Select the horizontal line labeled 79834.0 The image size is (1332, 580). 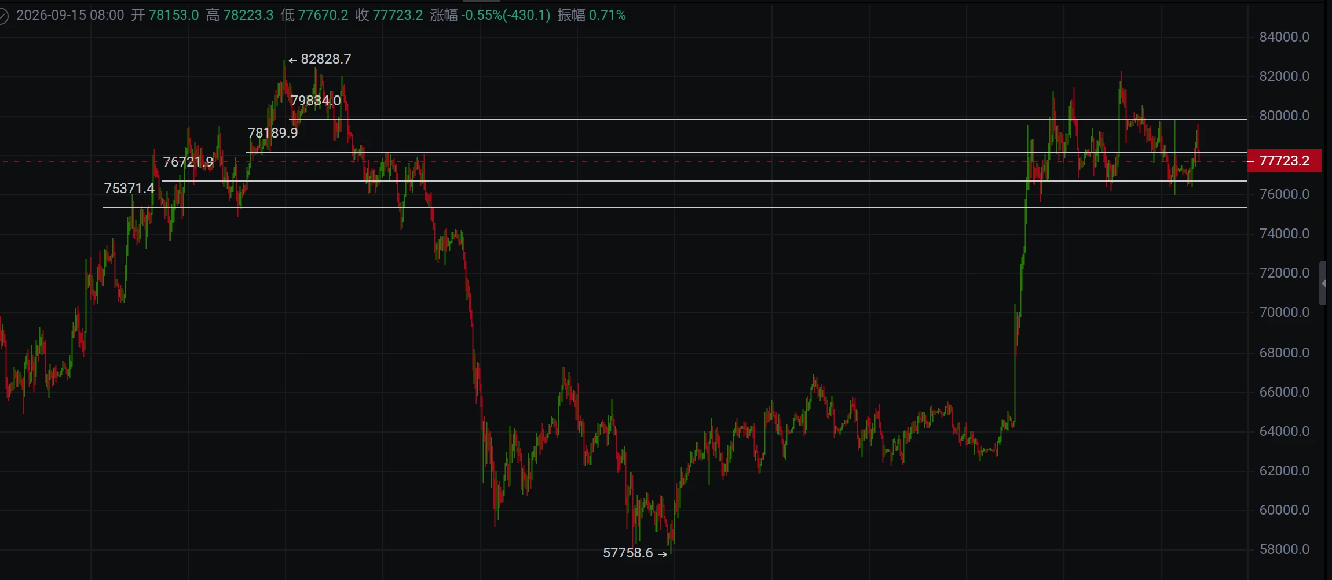pos(768,120)
